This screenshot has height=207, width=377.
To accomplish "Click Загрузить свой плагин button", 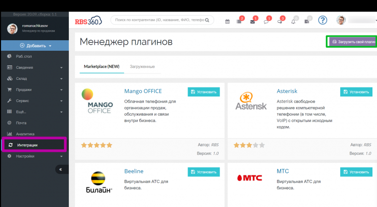I will pyautogui.click(x=352, y=42).
